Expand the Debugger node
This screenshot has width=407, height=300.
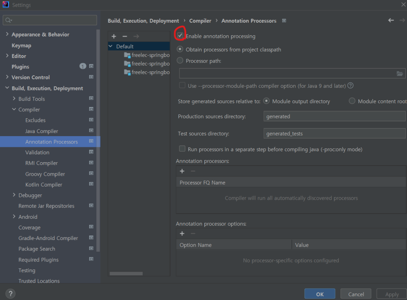[x=14, y=195]
